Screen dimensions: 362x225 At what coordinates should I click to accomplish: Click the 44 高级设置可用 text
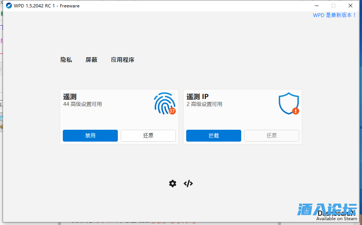pyautogui.click(x=83, y=104)
